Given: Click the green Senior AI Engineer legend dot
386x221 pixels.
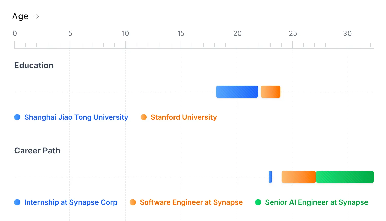Looking at the screenshot, I should [x=258, y=202].
